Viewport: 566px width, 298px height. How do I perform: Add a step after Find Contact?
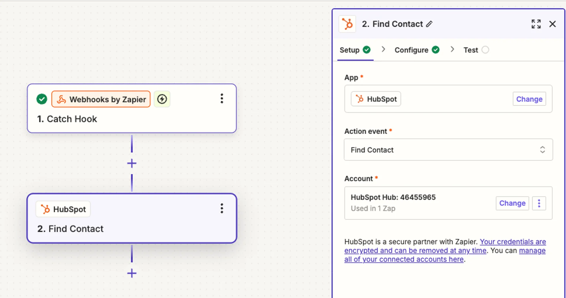[x=132, y=273]
